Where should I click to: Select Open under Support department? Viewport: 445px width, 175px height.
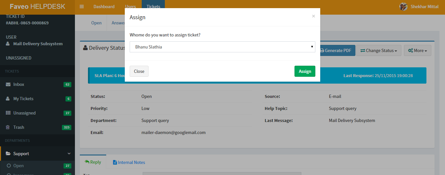[18, 166]
